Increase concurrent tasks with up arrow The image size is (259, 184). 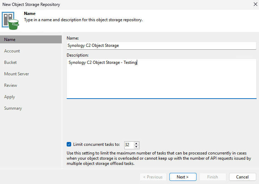point(136,143)
